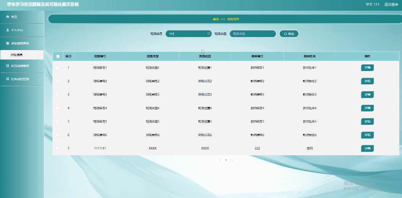Check the checkbox for row 1111111
402x198 pixels.
57,148
